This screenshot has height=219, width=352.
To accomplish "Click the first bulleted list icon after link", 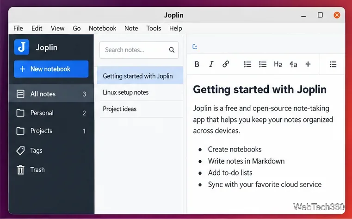I will coord(247,64).
